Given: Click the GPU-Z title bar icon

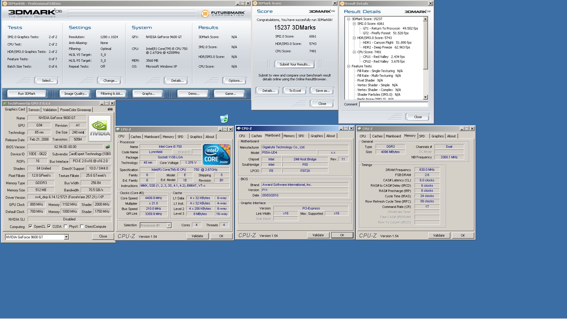Looking at the screenshot, I should pos(4,103).
